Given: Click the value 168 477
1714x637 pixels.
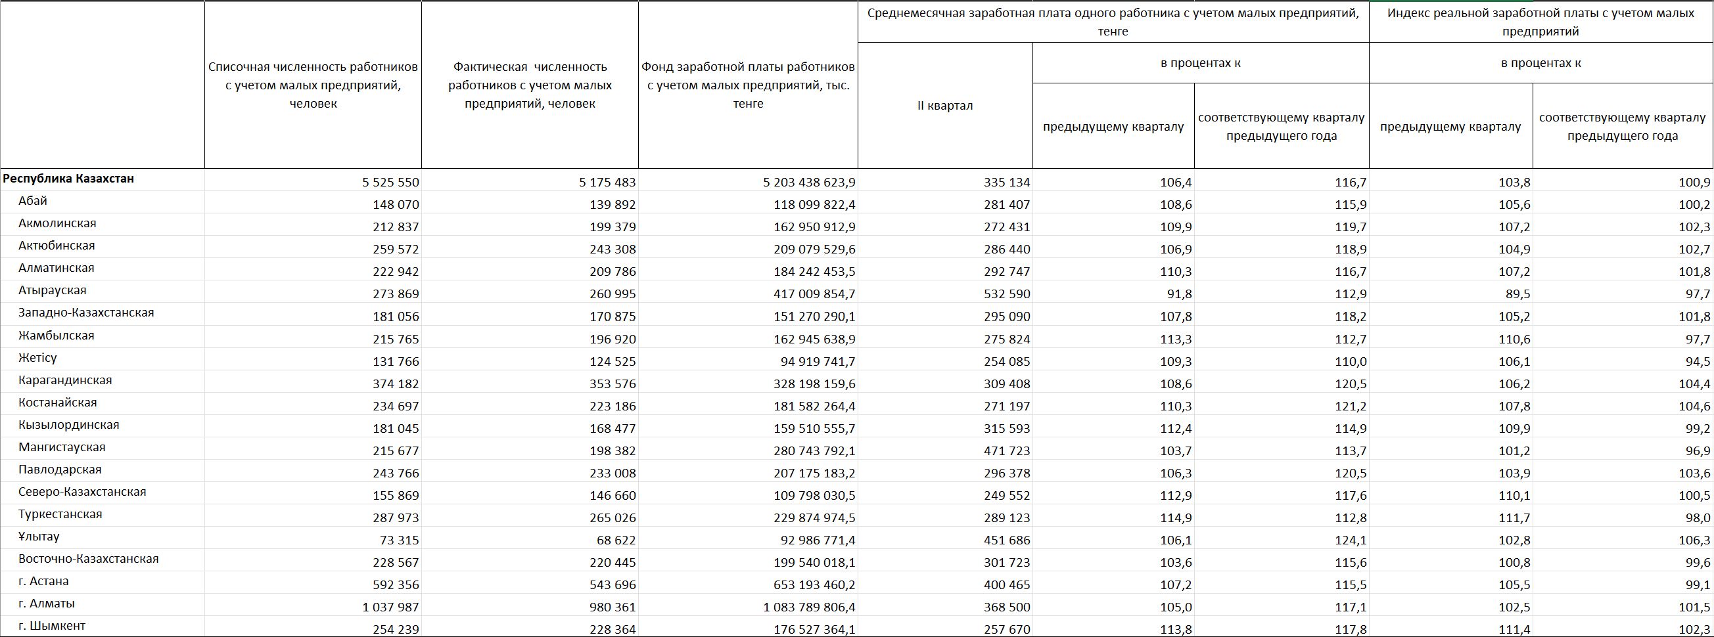Looking at the screenshot, I should click(x=613, y=429).
